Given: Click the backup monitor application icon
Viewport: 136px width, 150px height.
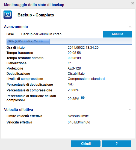Looking at the screenshot, I should click(8, 15).
